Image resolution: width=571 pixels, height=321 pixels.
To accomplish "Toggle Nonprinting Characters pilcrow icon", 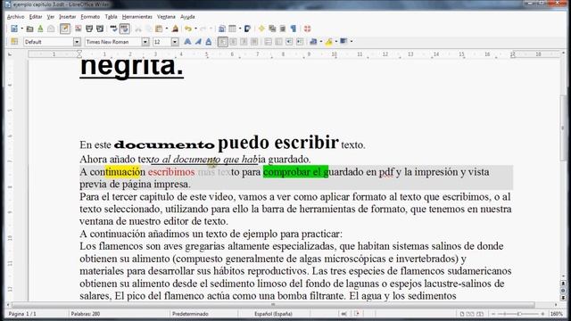I will click(294, 29).
